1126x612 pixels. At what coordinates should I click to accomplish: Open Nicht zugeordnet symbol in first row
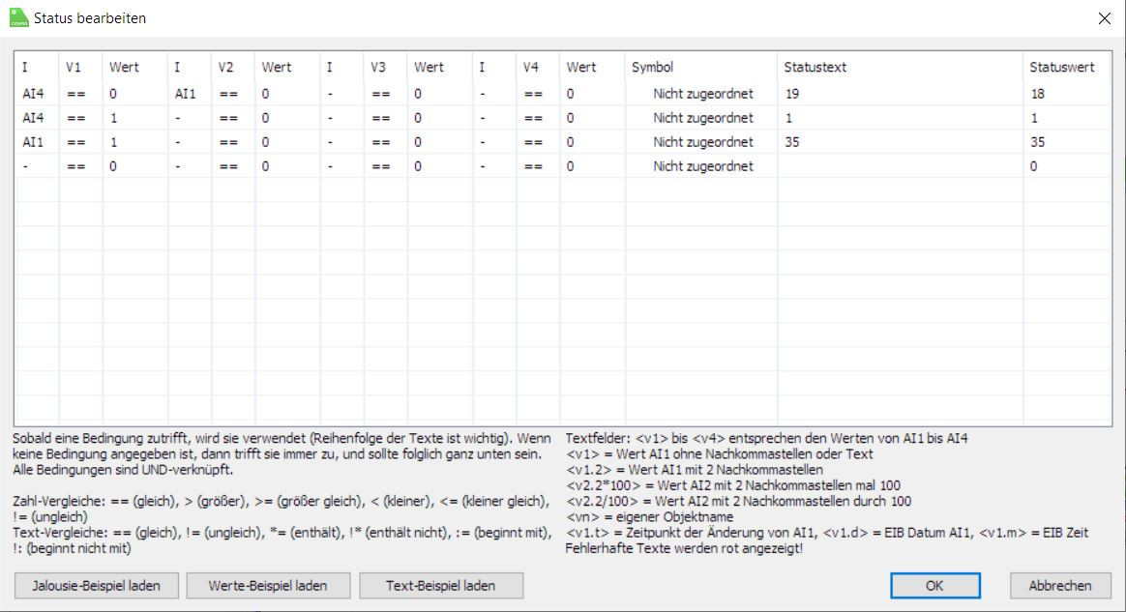702,93
